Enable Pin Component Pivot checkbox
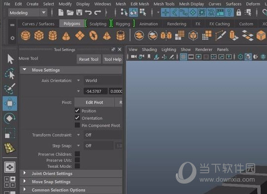Viewport: 267px width, 194px height. click(77, 125)
